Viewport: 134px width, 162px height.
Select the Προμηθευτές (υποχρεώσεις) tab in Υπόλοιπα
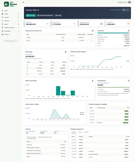pos(45,137)
